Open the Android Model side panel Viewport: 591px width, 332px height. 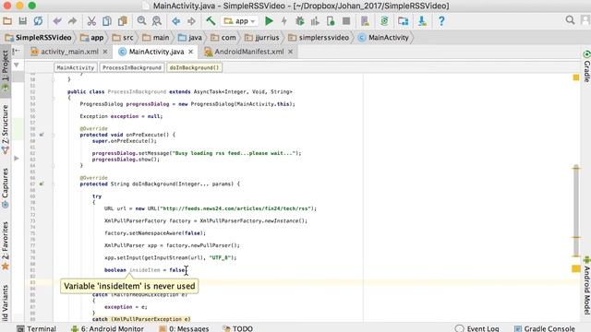(x=586, y=286)
